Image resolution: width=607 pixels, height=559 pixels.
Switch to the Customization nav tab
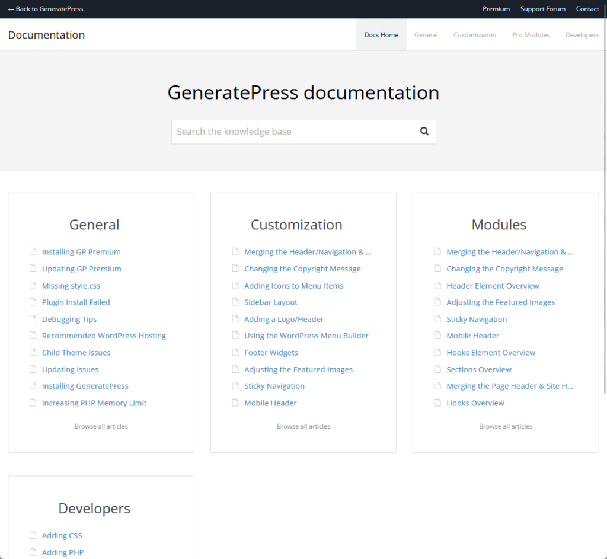click(475, 35)
